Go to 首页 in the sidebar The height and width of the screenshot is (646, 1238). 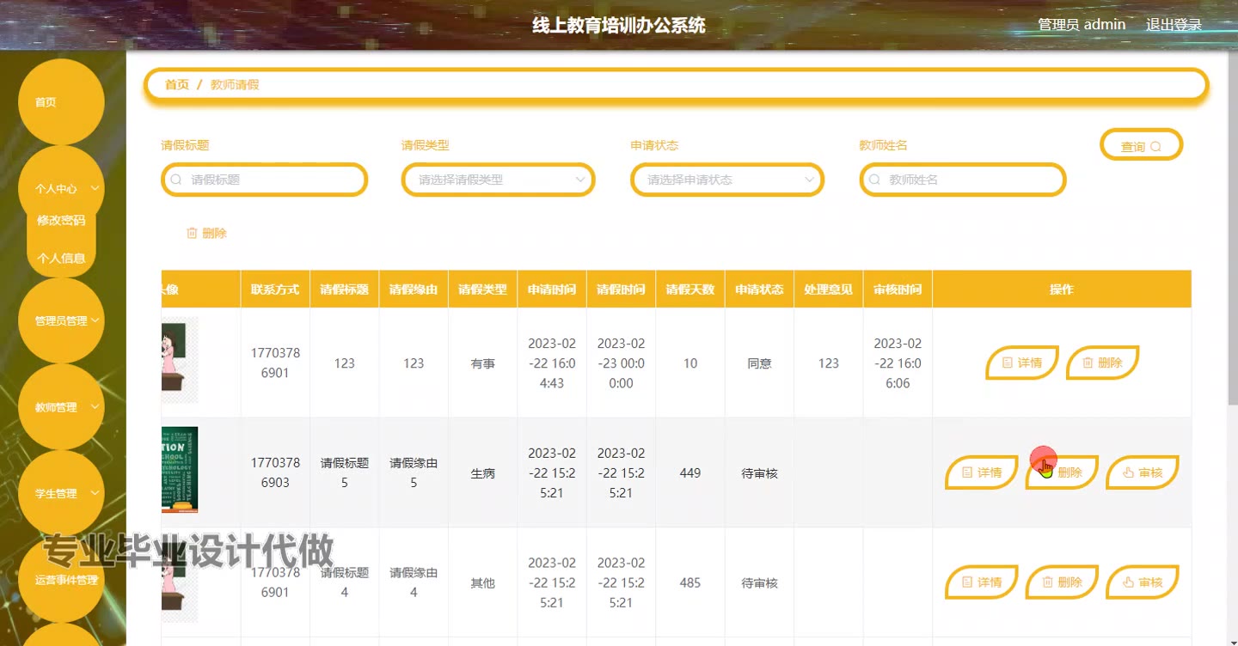point(61,101)
